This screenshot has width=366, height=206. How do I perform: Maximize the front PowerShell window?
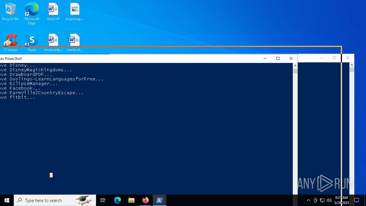[278, 58]
